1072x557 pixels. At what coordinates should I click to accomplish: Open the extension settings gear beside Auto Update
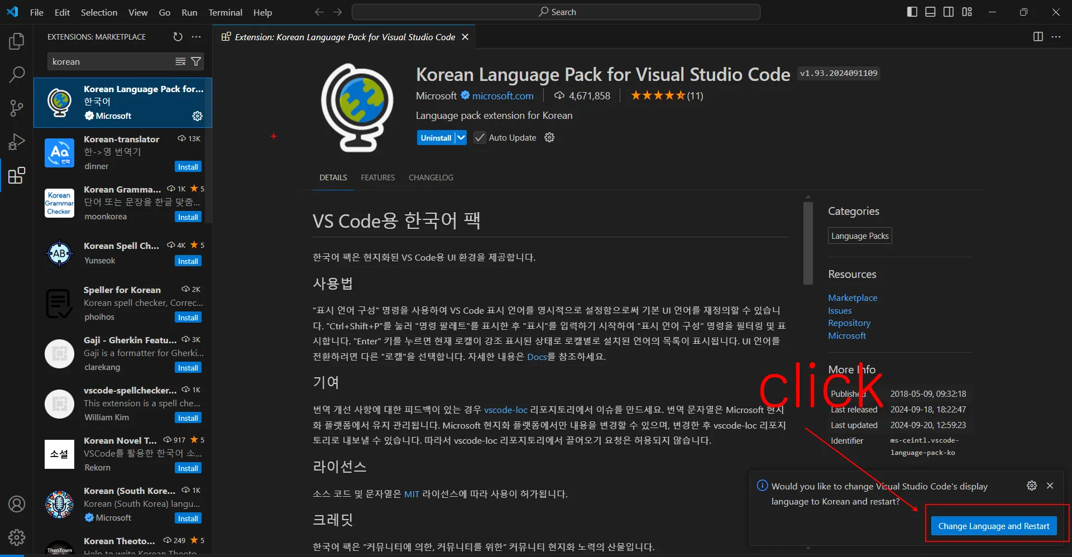(x=549, y=137)
